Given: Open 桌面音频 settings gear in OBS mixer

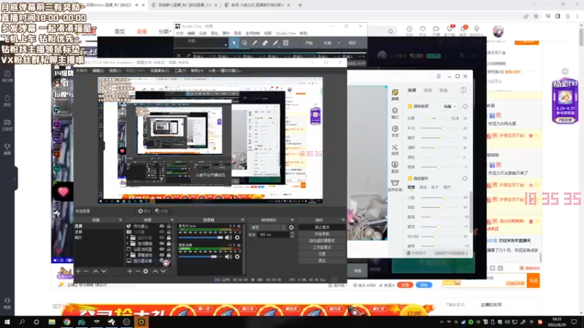Looking at the screenshot, I should (x=237, y=257).
